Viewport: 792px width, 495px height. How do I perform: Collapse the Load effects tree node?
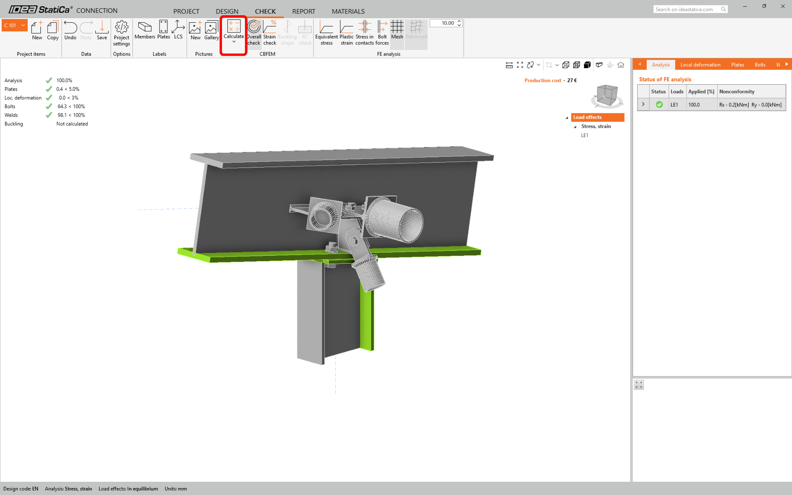(567, 118)
